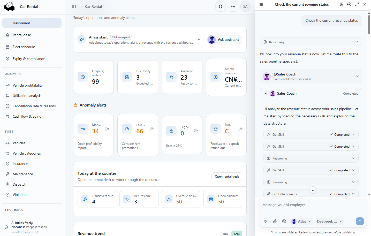Open Dashboard in the sidebar

coord(32,23)
